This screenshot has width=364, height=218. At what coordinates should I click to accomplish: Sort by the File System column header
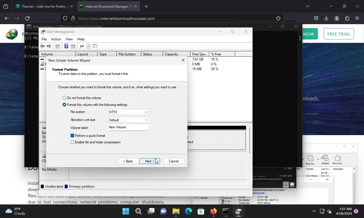pyautogui.click(x=129, y=54)
